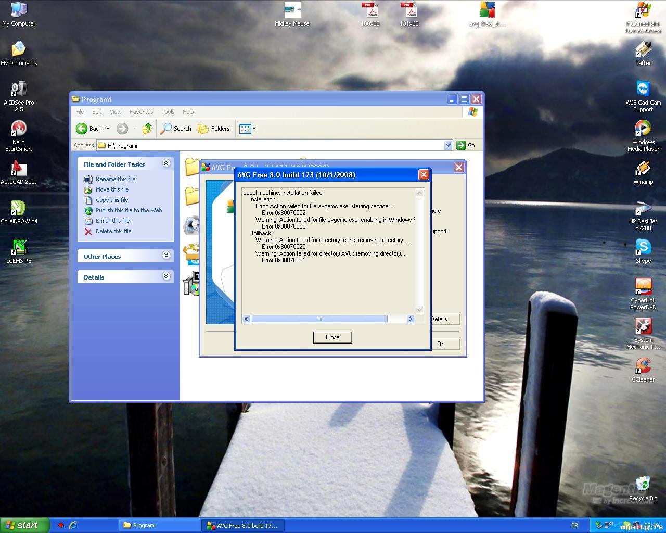Open My Computer desktop icon

coord(19,14)
